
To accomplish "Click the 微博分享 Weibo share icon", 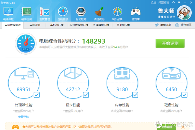I will [x=157, y=25].
